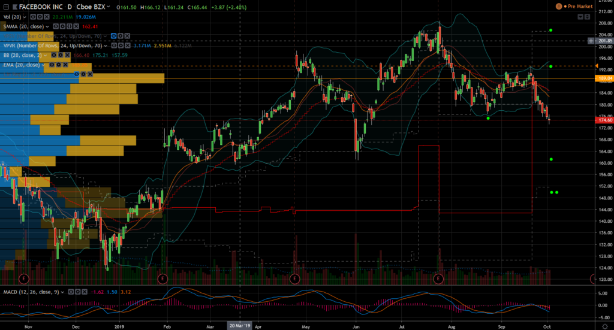
Task: Open the main pane dropdown arrow button
Action: coord(580,17)
